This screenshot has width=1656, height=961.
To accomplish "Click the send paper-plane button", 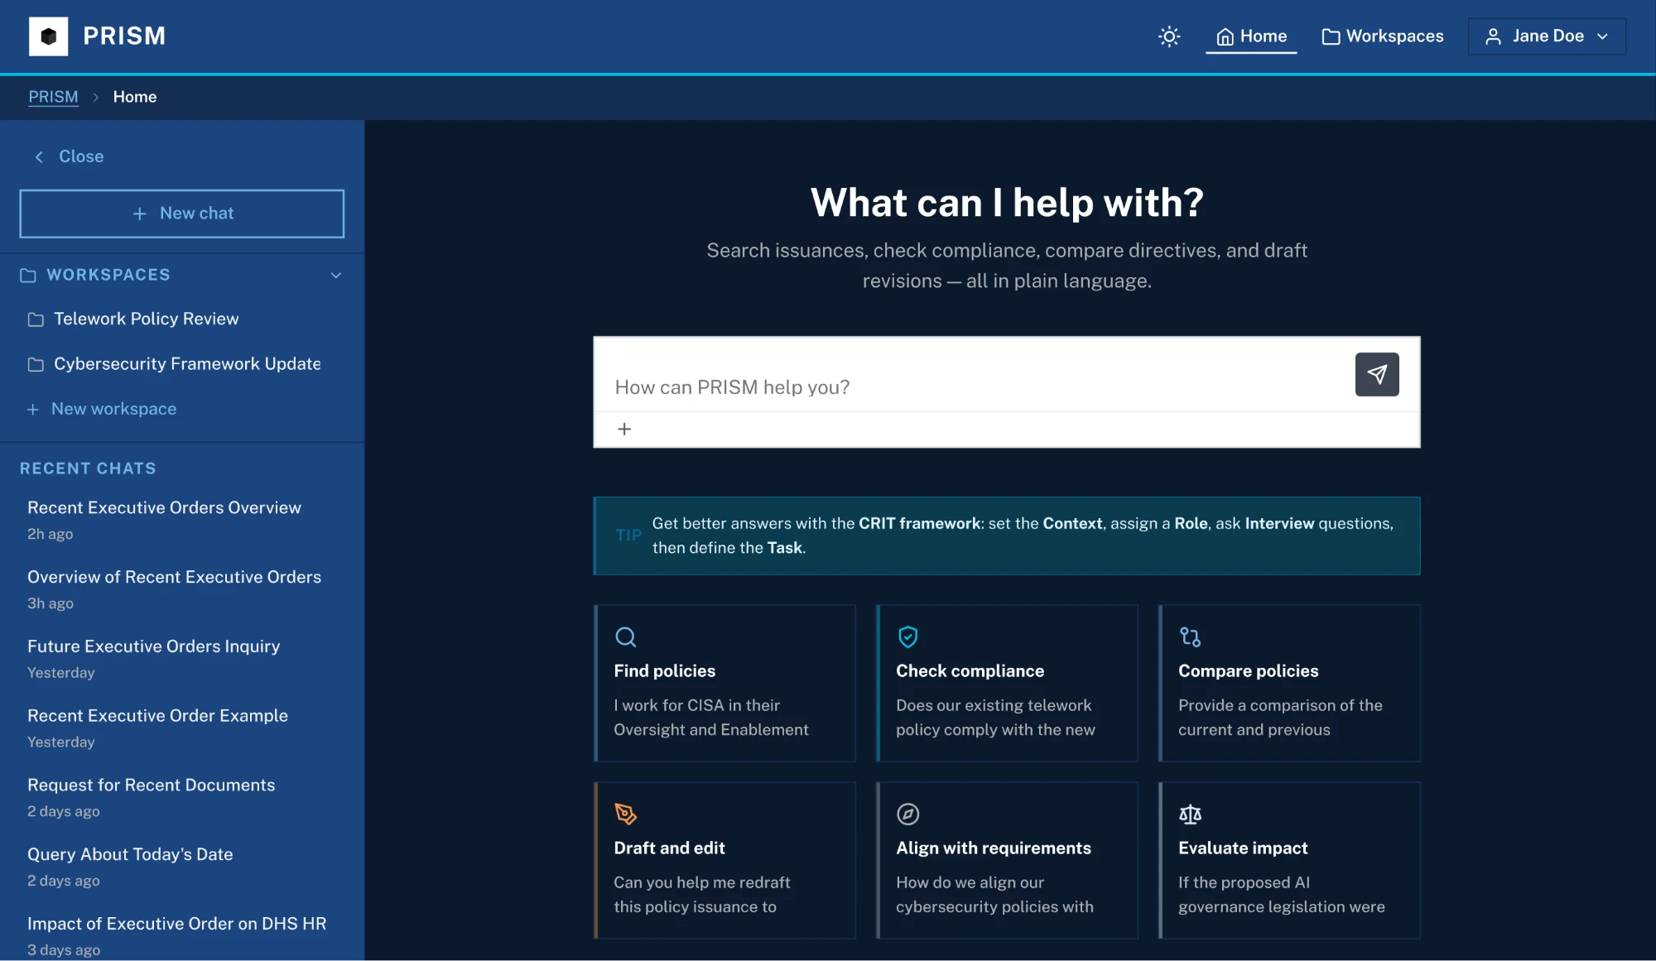I will [x=1377, y=374].
